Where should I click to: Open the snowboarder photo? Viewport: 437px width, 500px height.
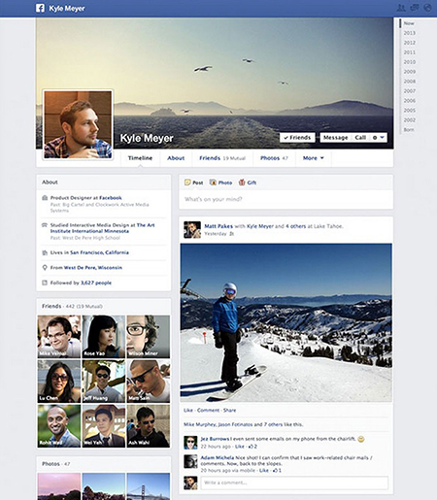click(x=286, y=322)
